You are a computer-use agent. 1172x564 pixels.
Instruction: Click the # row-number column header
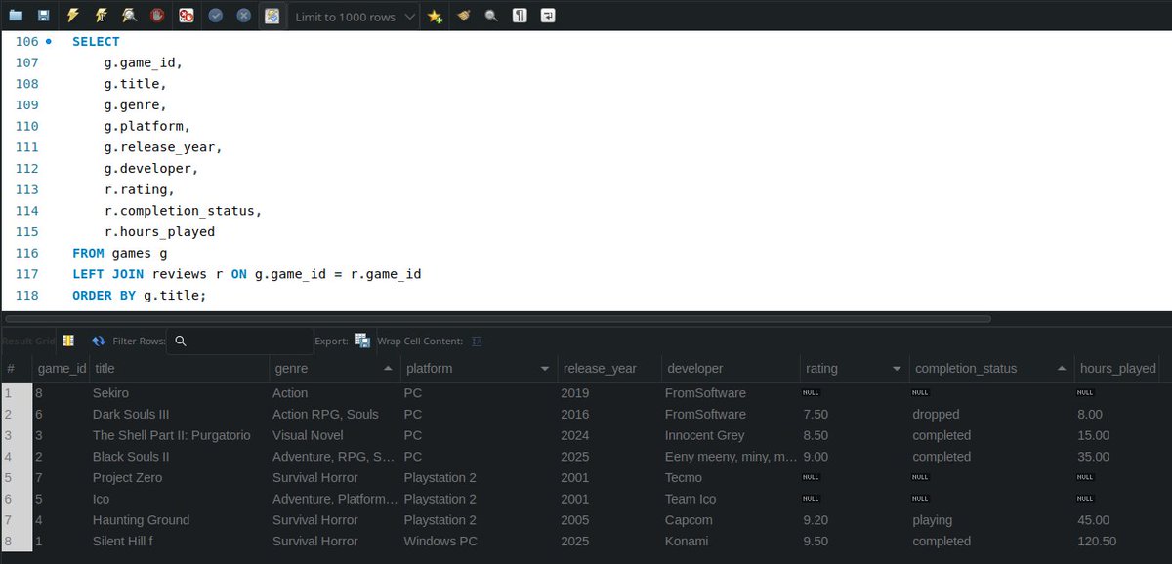(x=17, y=369)
